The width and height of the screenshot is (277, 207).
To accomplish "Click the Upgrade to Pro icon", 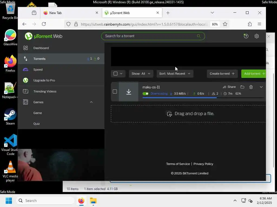I will point(26,80).
